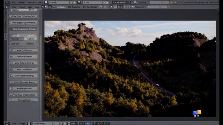Image resolution: width=223 pixels, height=125 pixels.
Task: Open the node snap element dropdown
Action: pos(120,7)
